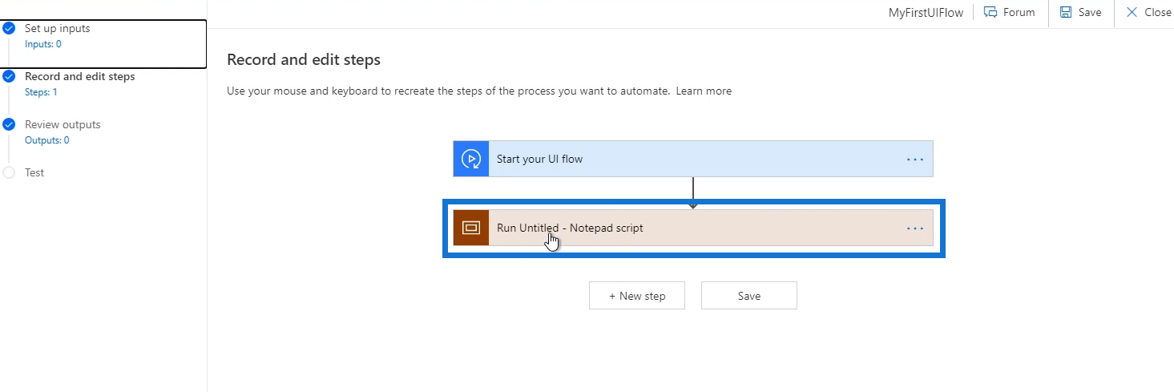Select the empty circle for Test step
The width and height of the screenshot is (1174, 392).
[9, 172]
